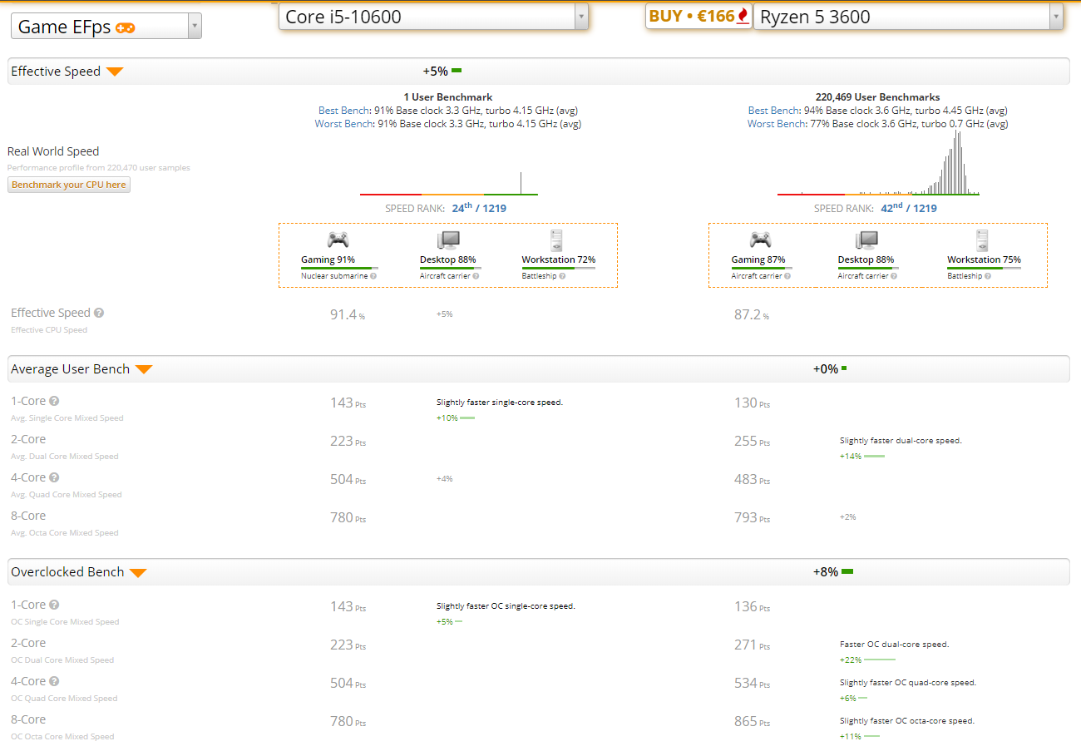This screenshot has width=1081, height=751.
Task: Open Core i5-10600 Best Bench link
Action: tap(342, 111)
